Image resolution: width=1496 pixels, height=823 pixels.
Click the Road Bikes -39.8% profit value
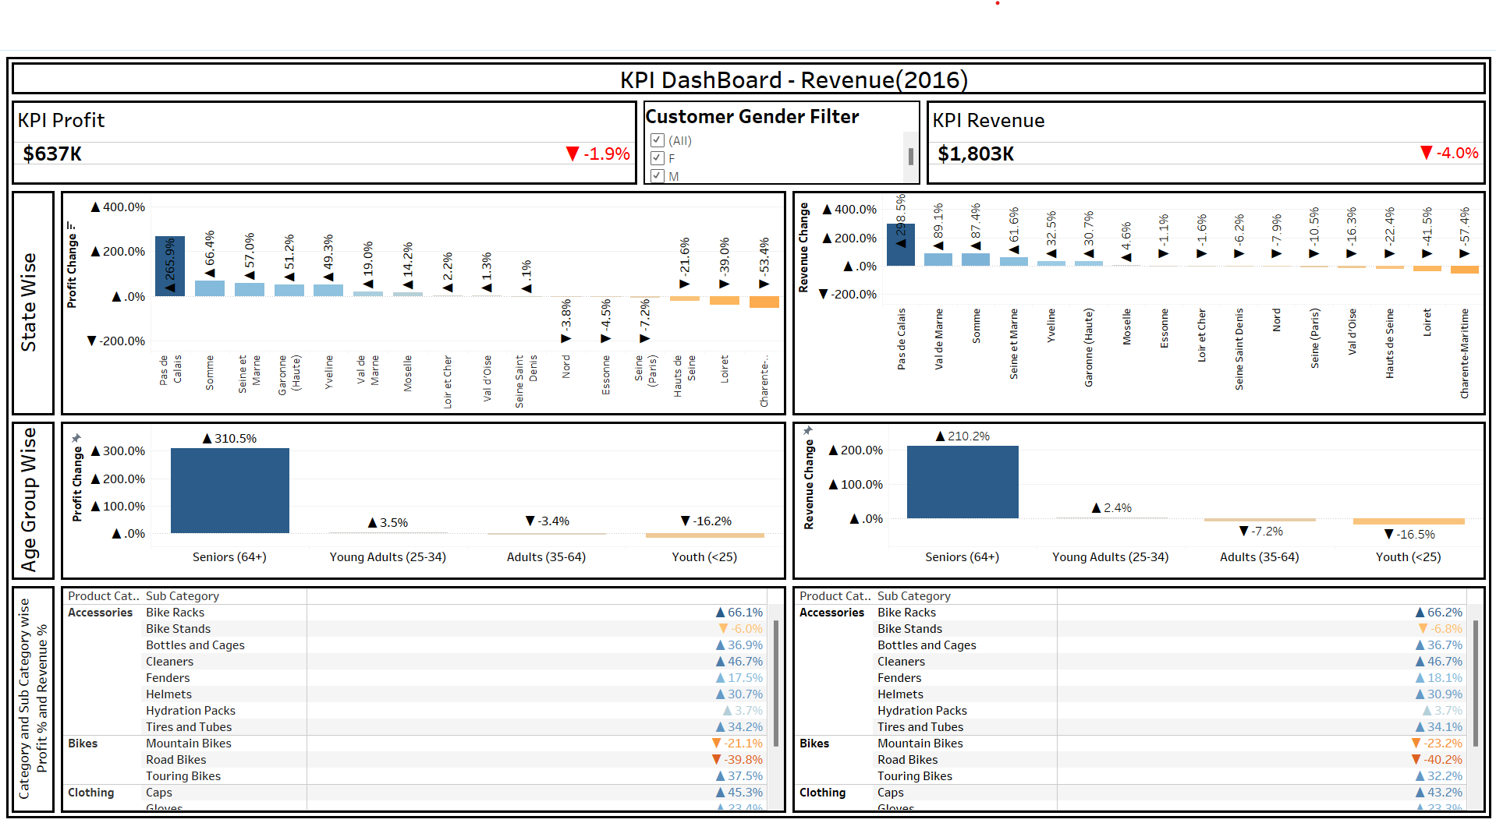pos(738,760)
